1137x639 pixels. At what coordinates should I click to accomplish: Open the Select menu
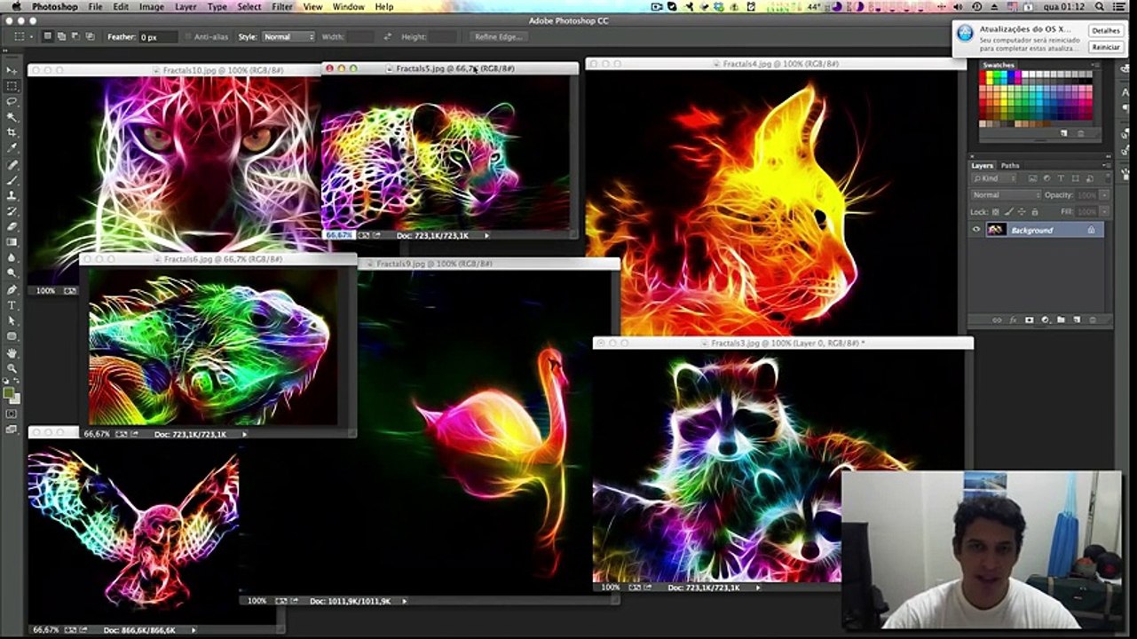point(249,6)
